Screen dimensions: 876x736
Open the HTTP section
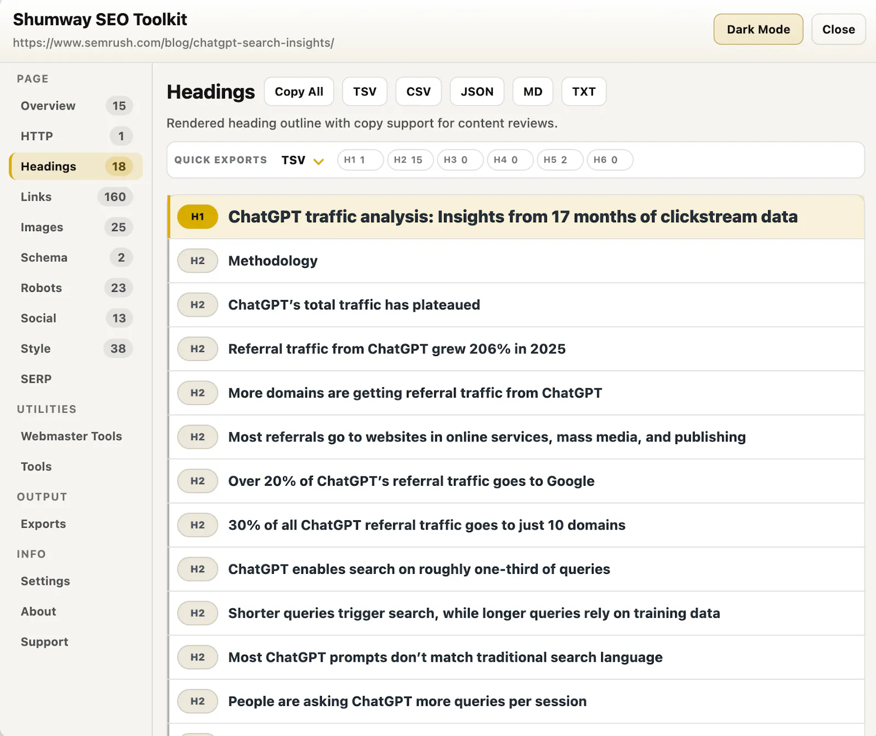pyautogui.click(x=76, y=136)
